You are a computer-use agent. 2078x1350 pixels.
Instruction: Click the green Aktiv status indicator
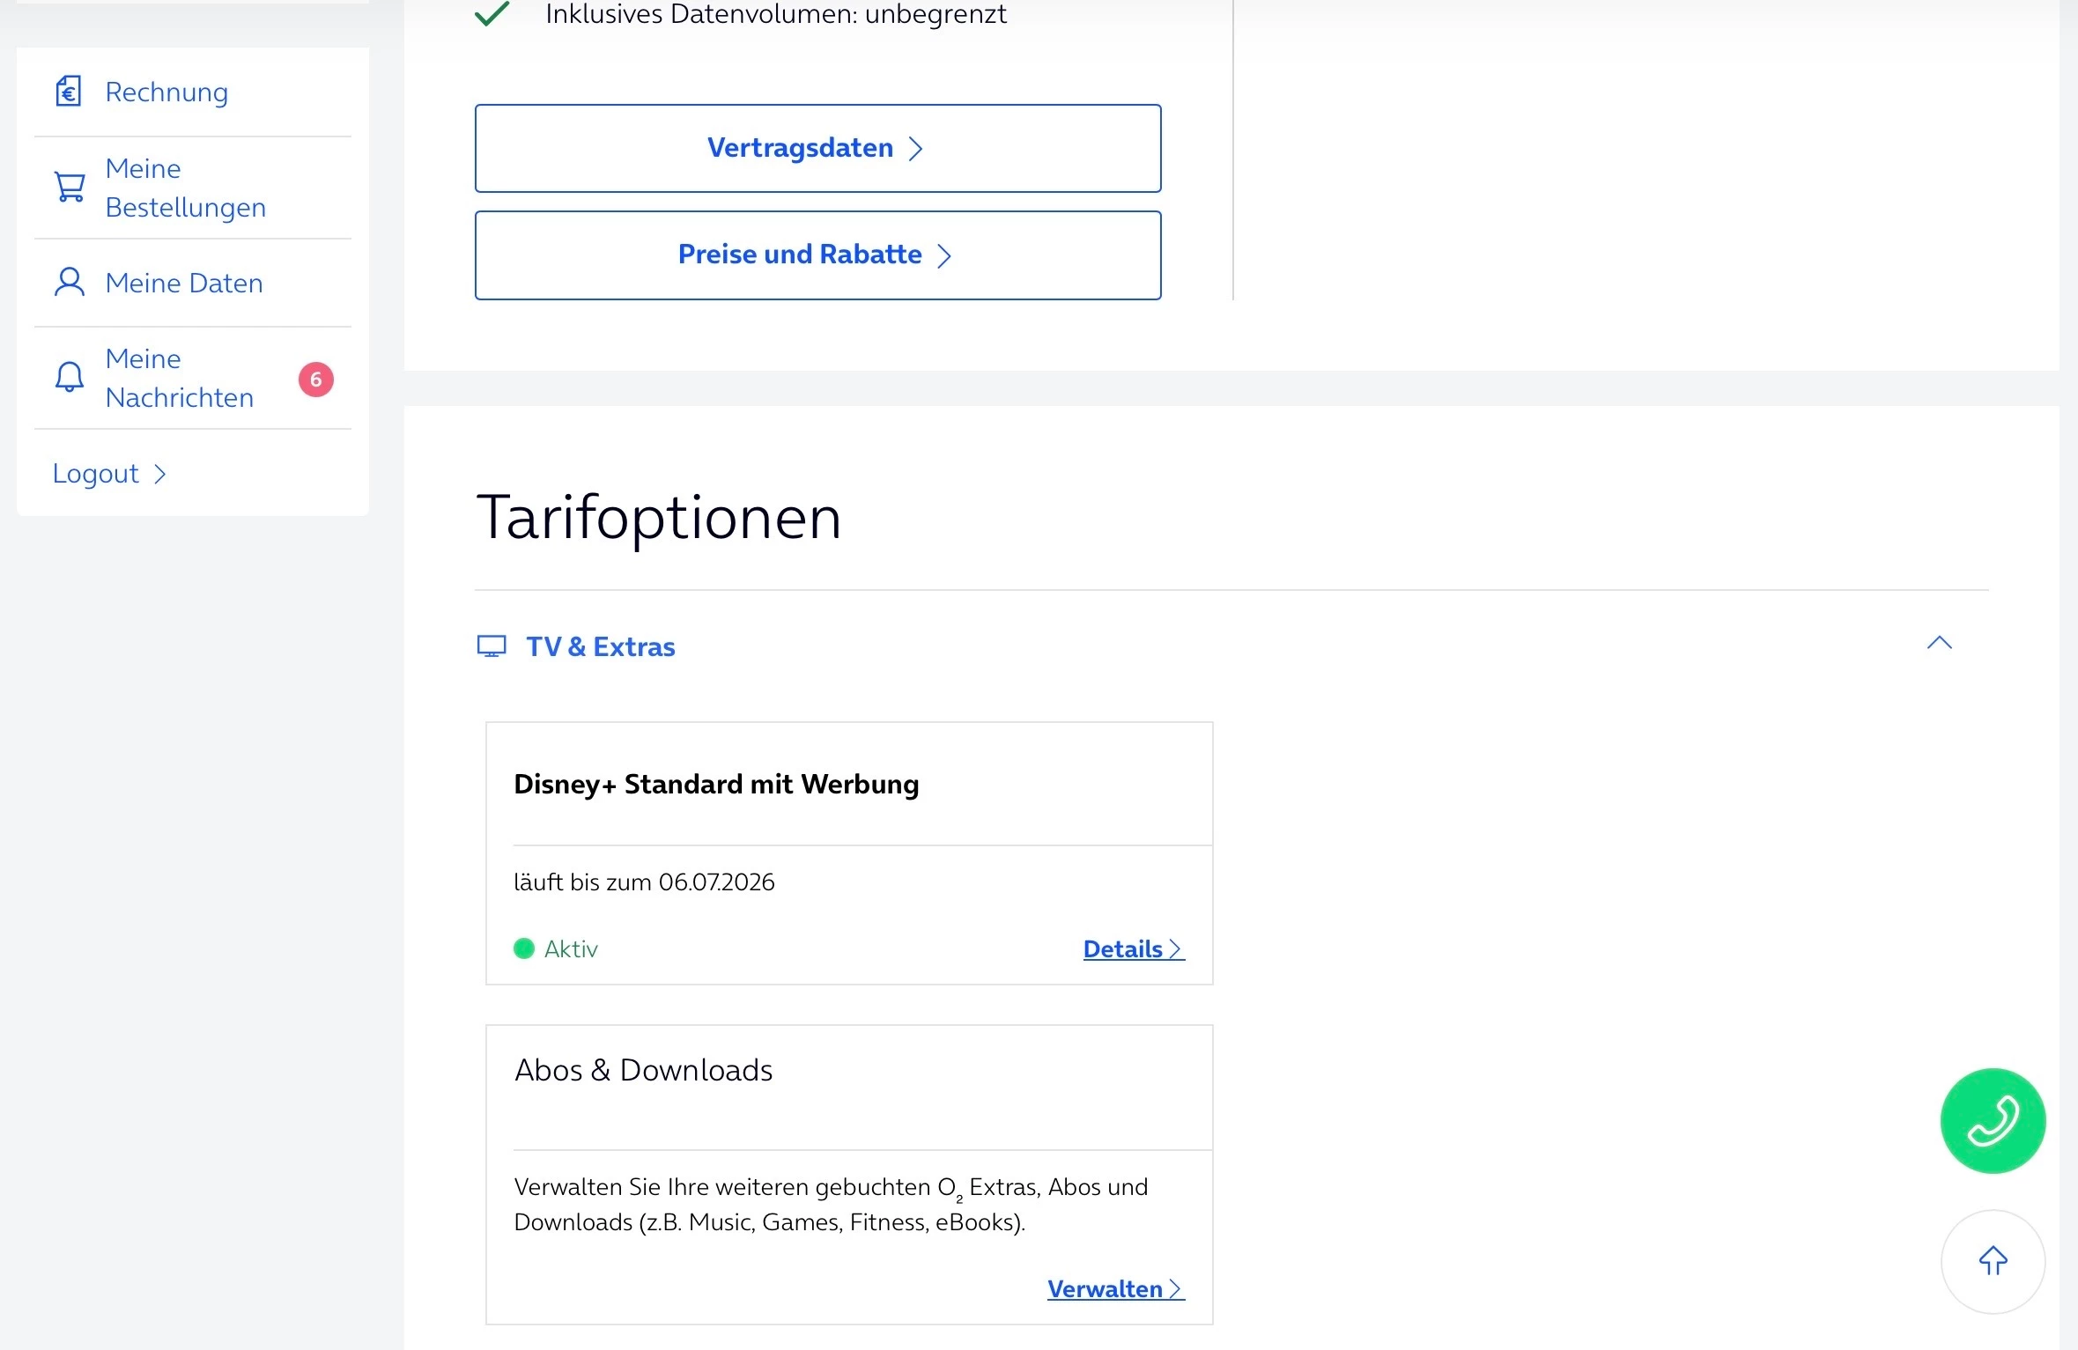[524, 948]
